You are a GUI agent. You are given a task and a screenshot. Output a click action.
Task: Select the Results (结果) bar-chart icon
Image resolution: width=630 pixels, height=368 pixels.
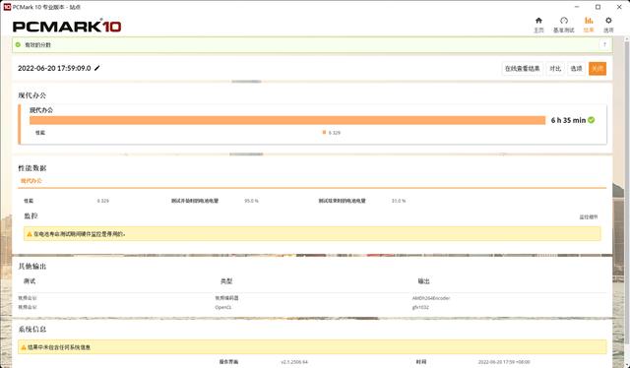click(x=589, y=21)
